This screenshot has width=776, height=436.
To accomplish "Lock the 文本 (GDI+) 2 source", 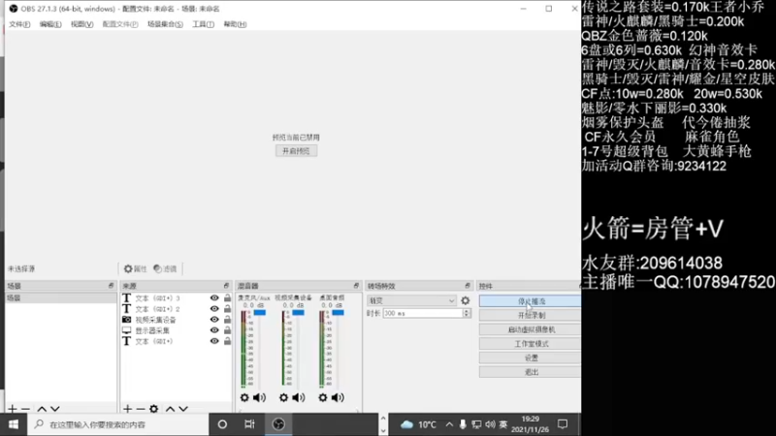I will (x=227, y=309).
